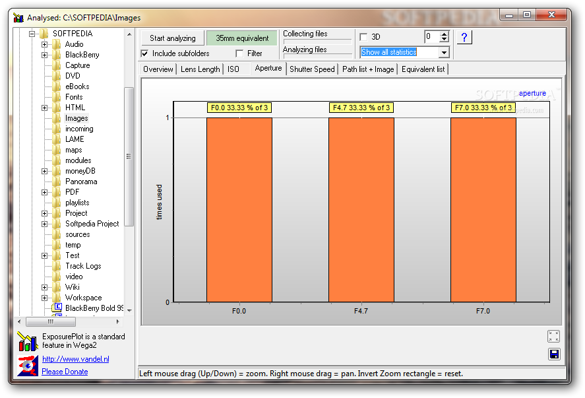Expand the moneyDB folder node
This screenshot has height=398, width=585.
pos(44,172)
